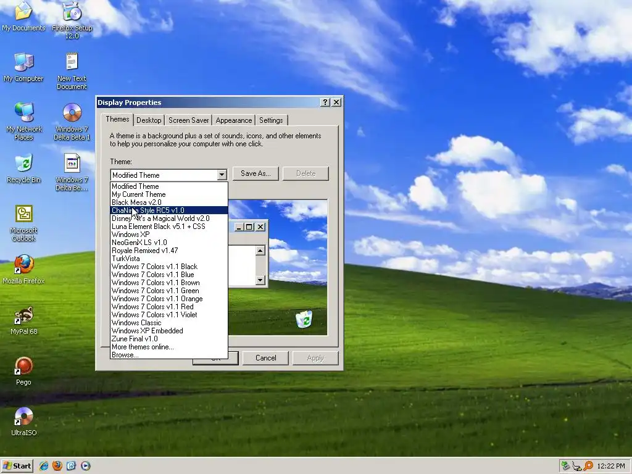Click the Outlook Express quick launch icon
Screen dimensions: 632x474
click(x=72, y=466)
